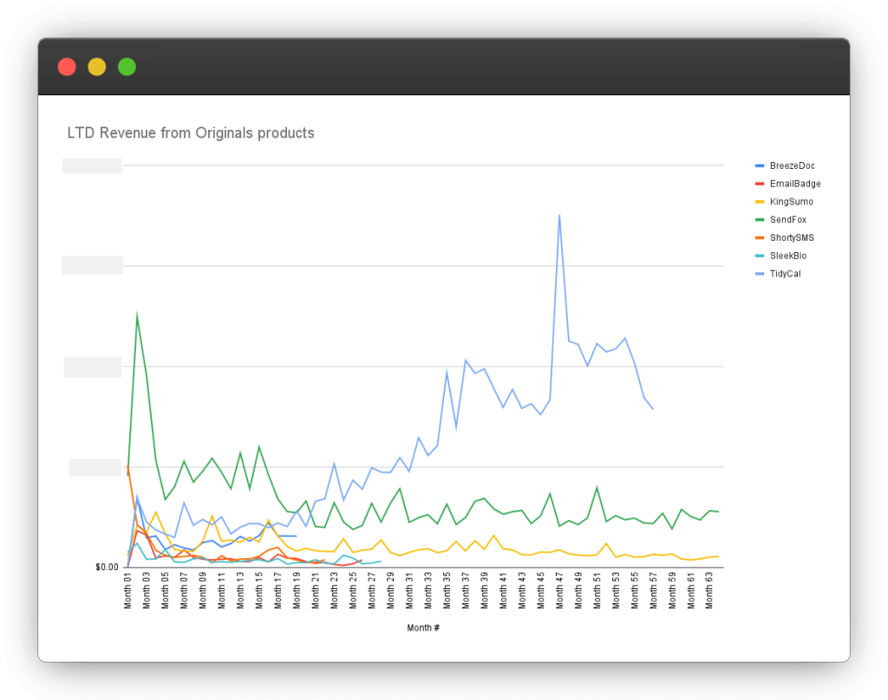This screenshot has width=888, height=700.
Task: Click the green zoom button
Action: [x=127, y=67]
